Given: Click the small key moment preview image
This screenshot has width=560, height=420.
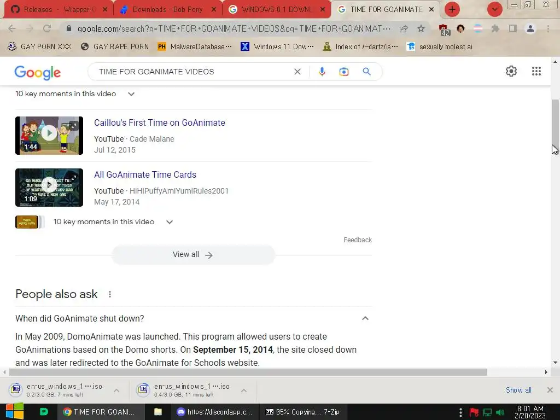Looking at the screenshot, I should click(27, 222).
